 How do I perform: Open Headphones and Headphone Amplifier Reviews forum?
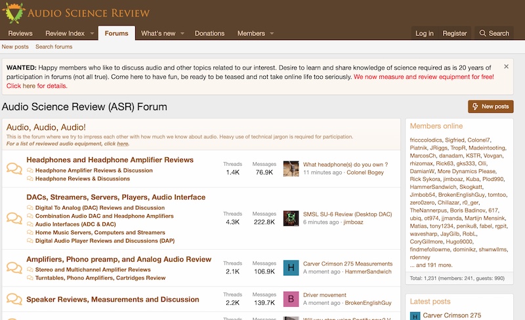(110, 160)
